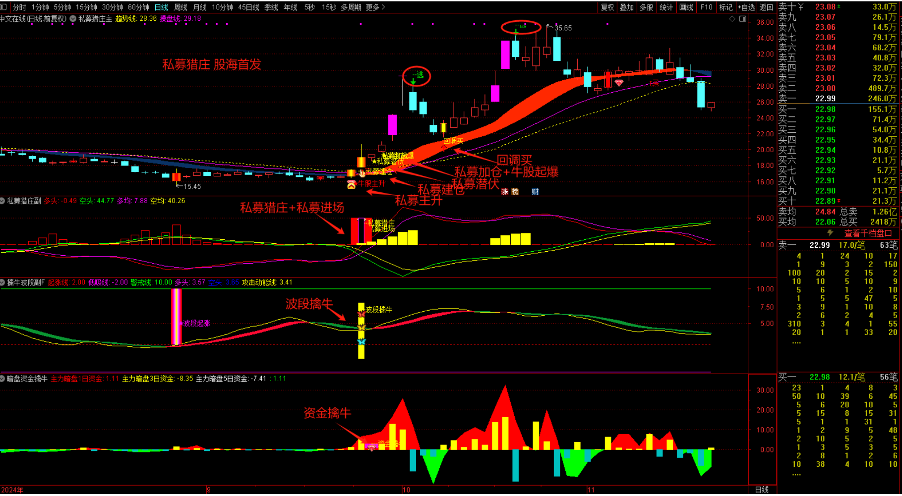Click the 涨 event marker on the chart
Image resolution: width=902 pixels, height=496 pixels.
click(505, 192)
